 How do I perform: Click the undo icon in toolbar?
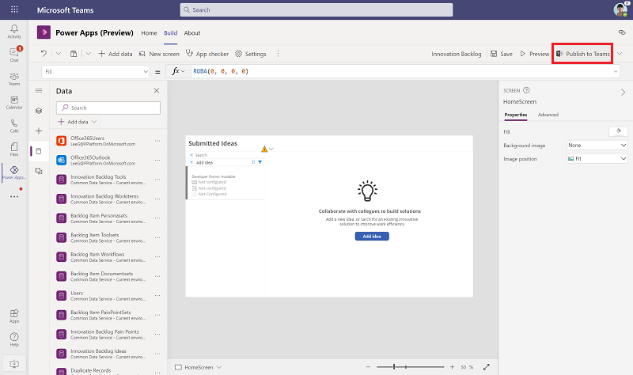point(44,54)
